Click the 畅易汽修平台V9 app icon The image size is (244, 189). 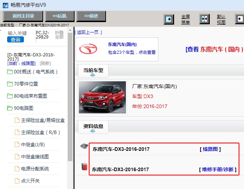6,5
